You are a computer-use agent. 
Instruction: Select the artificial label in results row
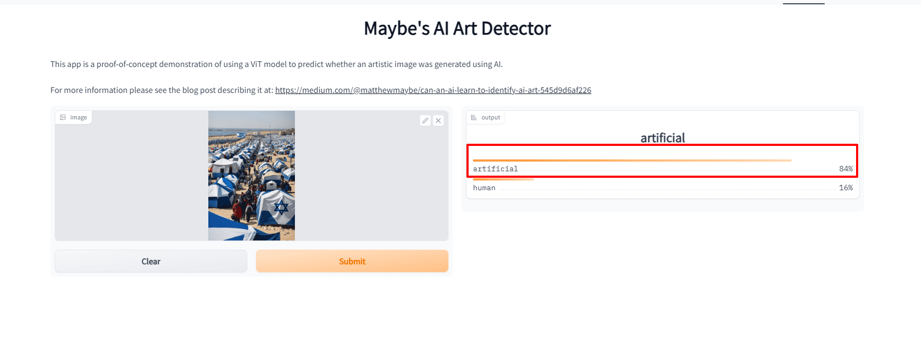tap(495, 169)
